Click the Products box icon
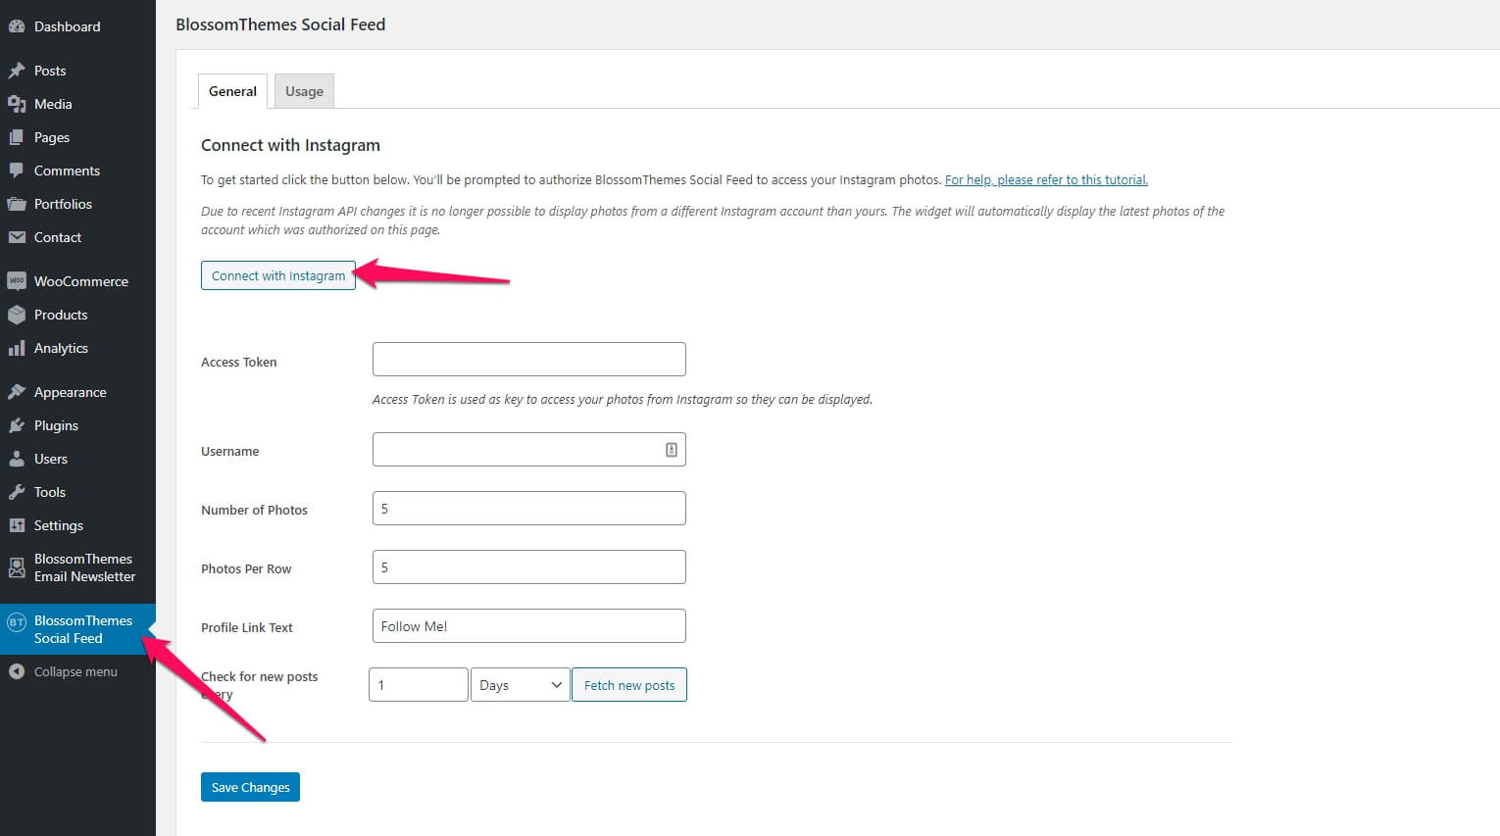This screenshot has height=836, width=1500. coord(17,315)
